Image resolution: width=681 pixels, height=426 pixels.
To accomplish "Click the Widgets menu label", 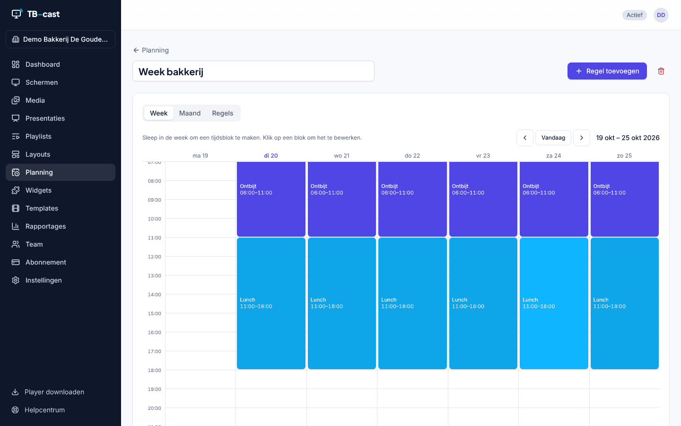I will pos(38,190).
